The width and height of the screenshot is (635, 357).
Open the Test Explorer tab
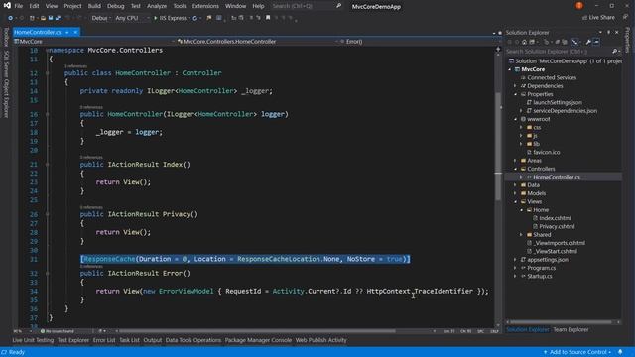[x=72, y=340]
